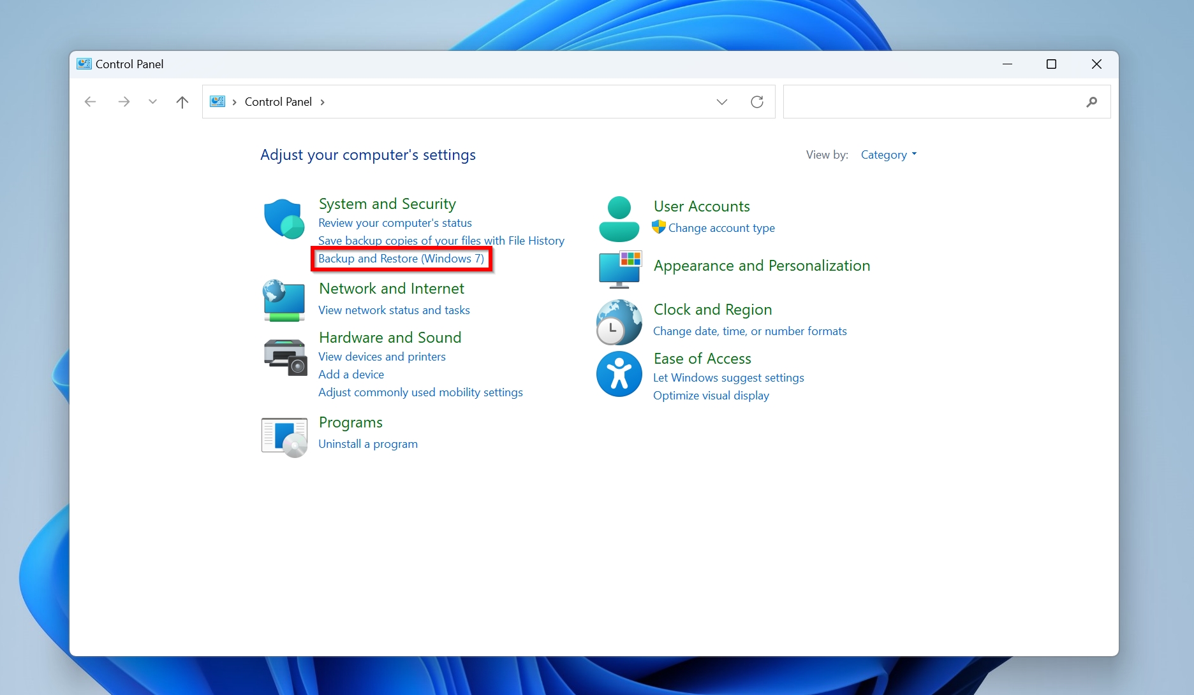Click the up one level arrow
This screenshot has height=695, width=1194.
[182, 102]
